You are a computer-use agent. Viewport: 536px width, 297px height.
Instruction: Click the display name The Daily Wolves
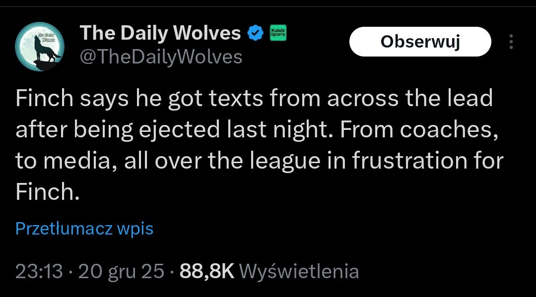click(x=160, y=33)
